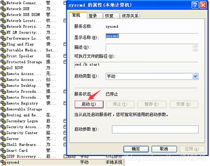Click the Protected Storage service icon

coord(3,62)
